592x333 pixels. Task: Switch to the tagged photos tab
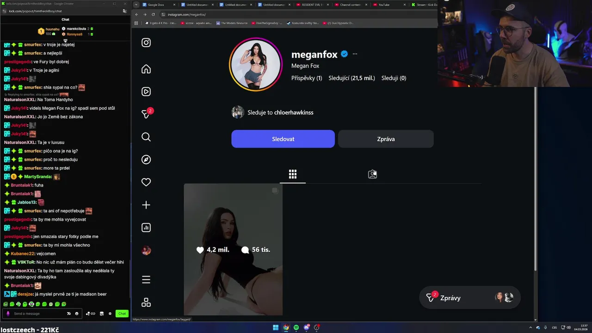[372, 174]
